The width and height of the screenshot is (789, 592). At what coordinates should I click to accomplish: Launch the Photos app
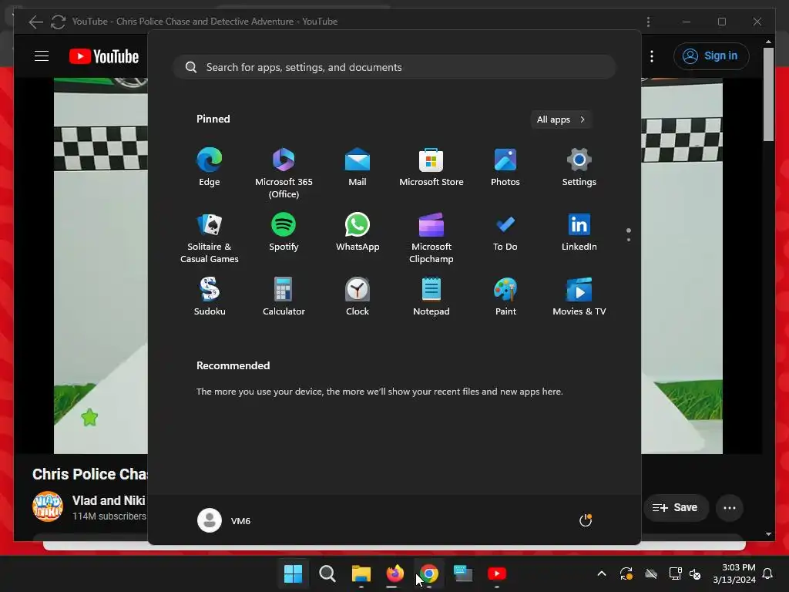click(505, 167)
